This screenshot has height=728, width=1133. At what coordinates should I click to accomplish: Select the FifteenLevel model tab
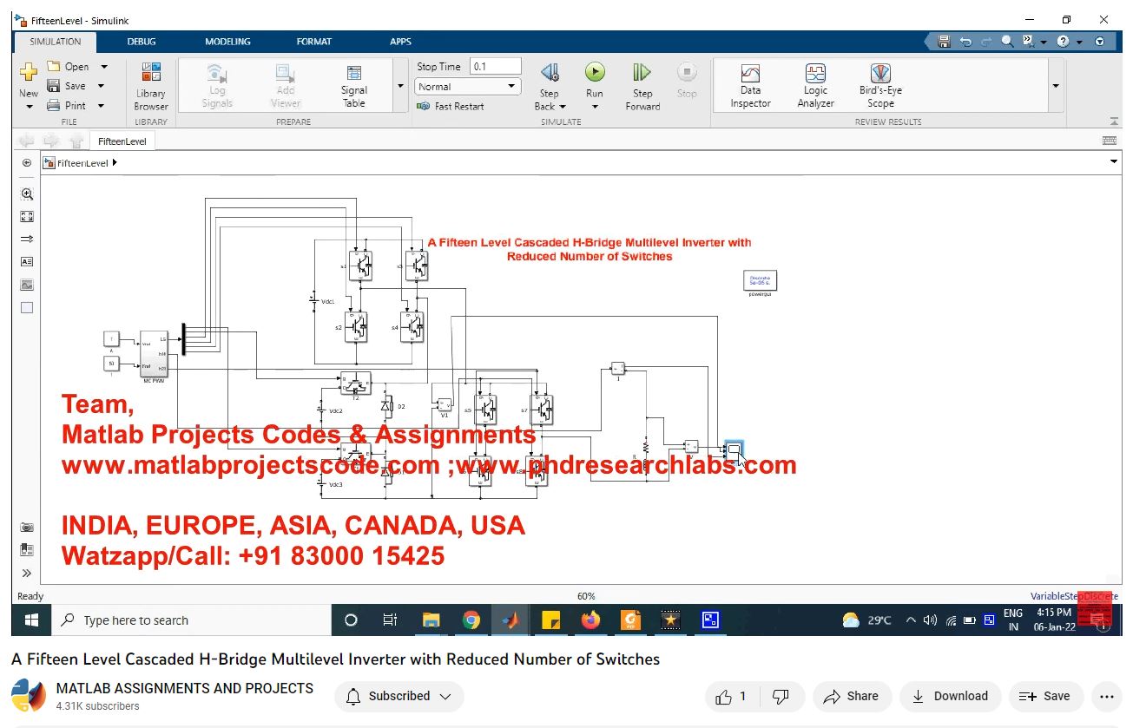click(x=122, y=141)
